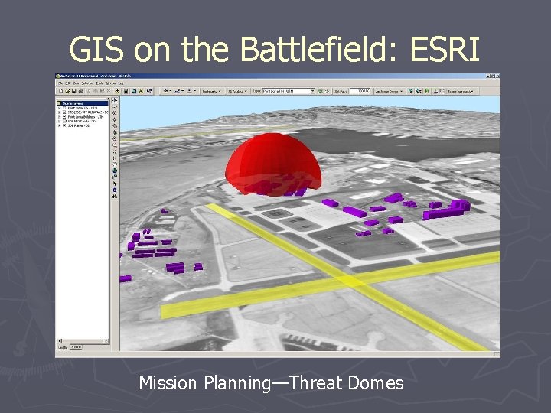
Task: Select the Center on Target tool
Action: (x=115, y=120)
